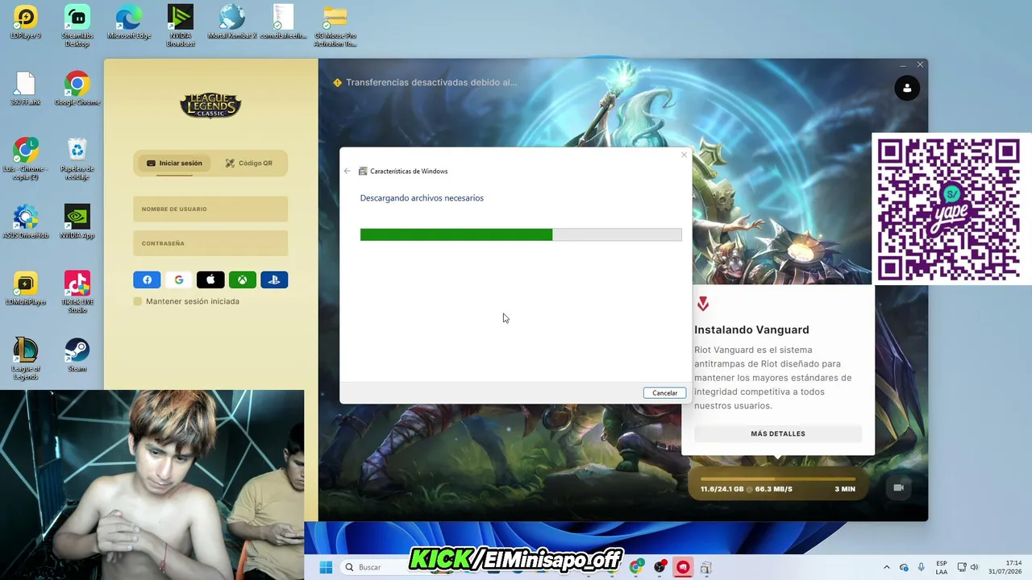Click the Riot download progress bar
Viewport: 1032px width, 580px height.
pos(778,478)
